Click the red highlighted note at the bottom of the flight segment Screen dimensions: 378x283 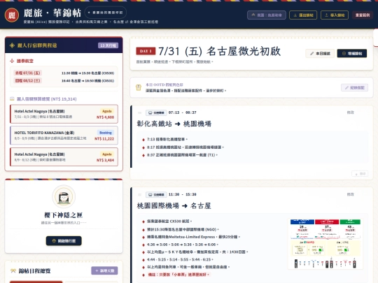[178, 275]
